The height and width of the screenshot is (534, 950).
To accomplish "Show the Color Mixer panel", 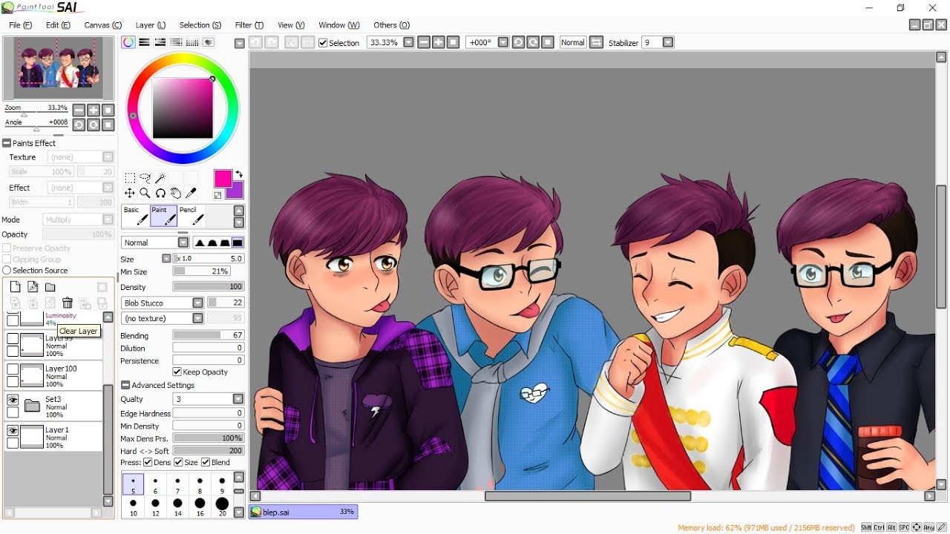I will tap(177, 42).
